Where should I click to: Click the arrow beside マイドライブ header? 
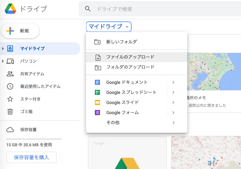(x=127, y=27)
